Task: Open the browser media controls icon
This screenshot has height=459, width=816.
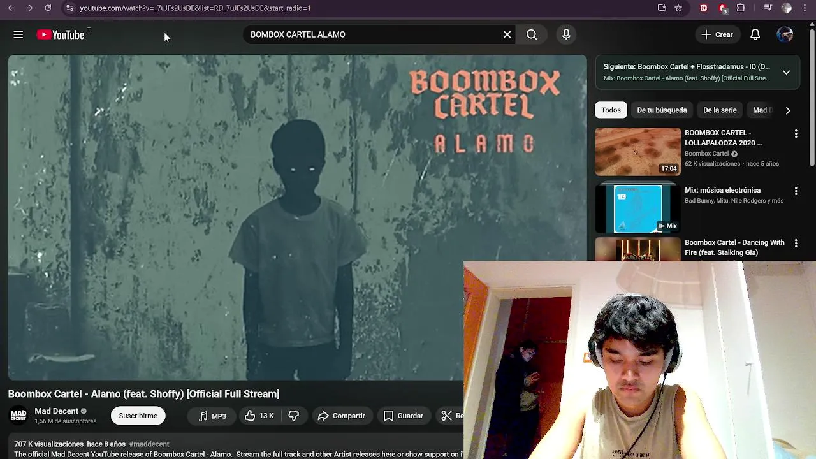Action: coord(768,8)
